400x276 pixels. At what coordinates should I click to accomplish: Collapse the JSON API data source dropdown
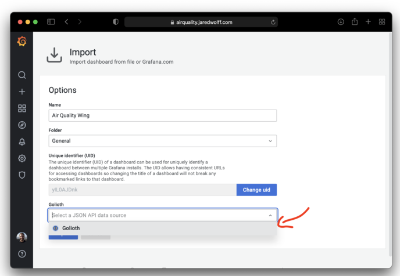(270, 215)
